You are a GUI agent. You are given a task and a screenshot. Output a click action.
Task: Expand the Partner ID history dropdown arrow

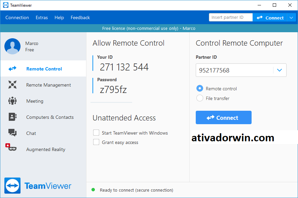tap(280, 70)
